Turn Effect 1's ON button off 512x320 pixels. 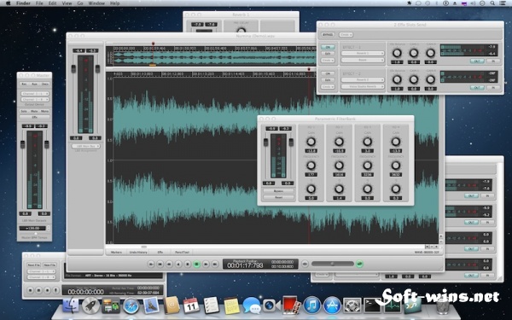[x=328, y=47]
